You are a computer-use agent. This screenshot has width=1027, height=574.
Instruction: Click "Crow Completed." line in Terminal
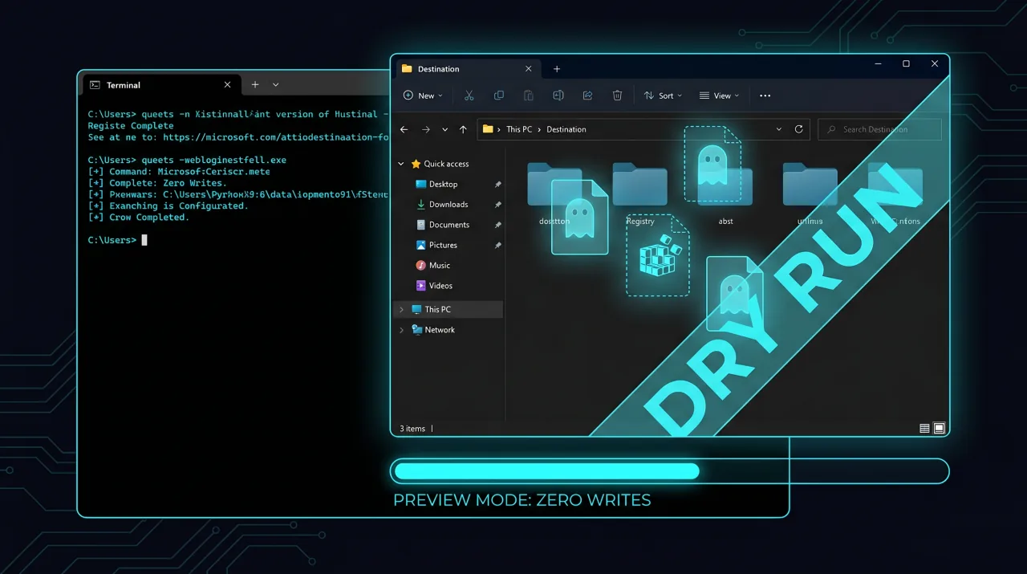coord(139,218)
